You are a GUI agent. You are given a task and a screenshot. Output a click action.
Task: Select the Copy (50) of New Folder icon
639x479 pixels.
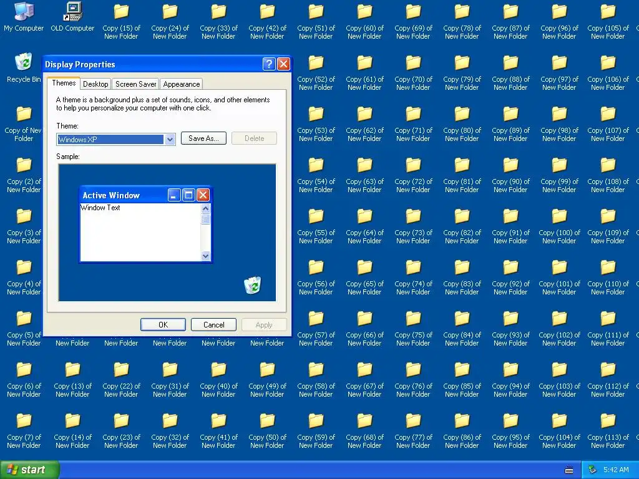[x=267, y=430]
